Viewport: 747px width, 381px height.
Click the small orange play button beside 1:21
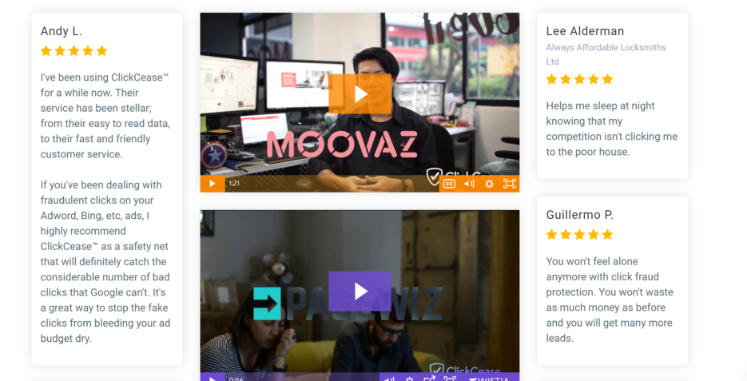point(213,184)
